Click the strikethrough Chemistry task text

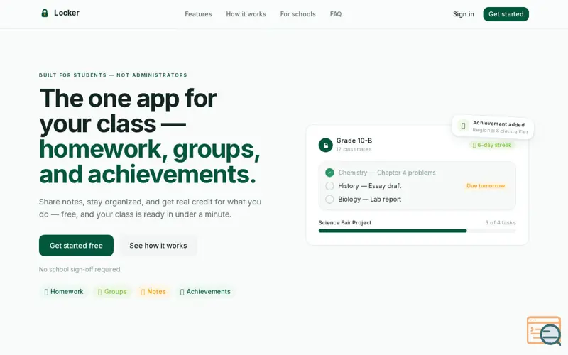point(387,173)
